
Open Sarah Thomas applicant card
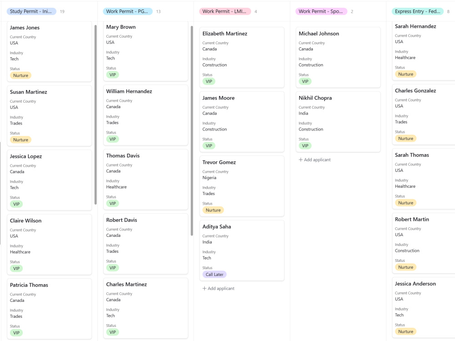424,179
